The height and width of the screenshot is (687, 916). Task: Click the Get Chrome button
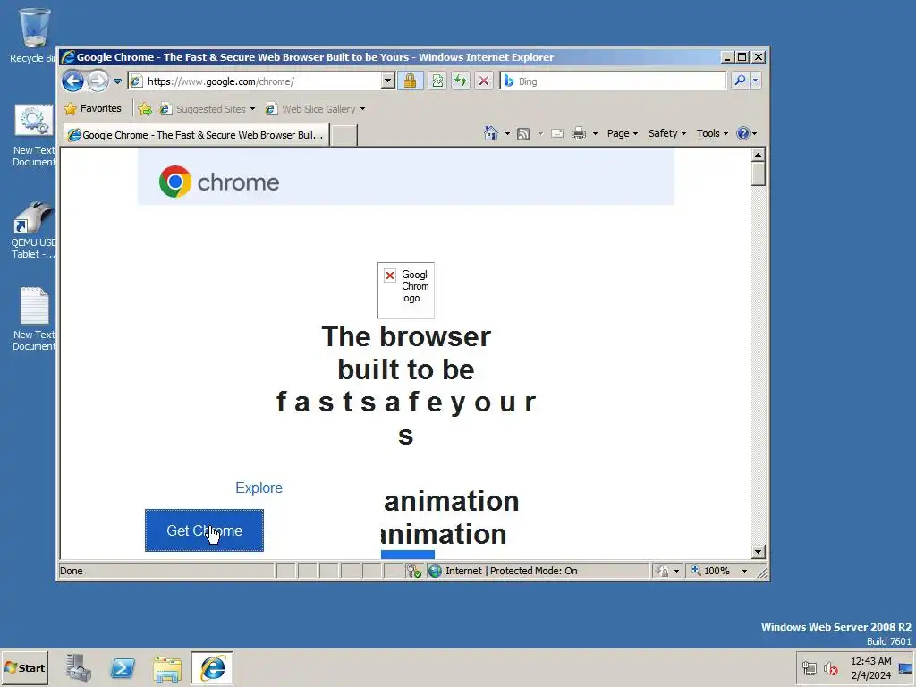(205, 530)
